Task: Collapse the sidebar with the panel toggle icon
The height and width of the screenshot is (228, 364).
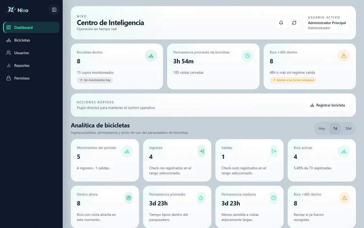Action: coord(54,10)
